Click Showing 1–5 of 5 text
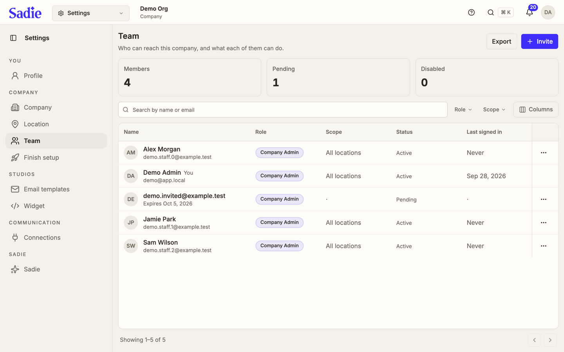 pos(143,340)
